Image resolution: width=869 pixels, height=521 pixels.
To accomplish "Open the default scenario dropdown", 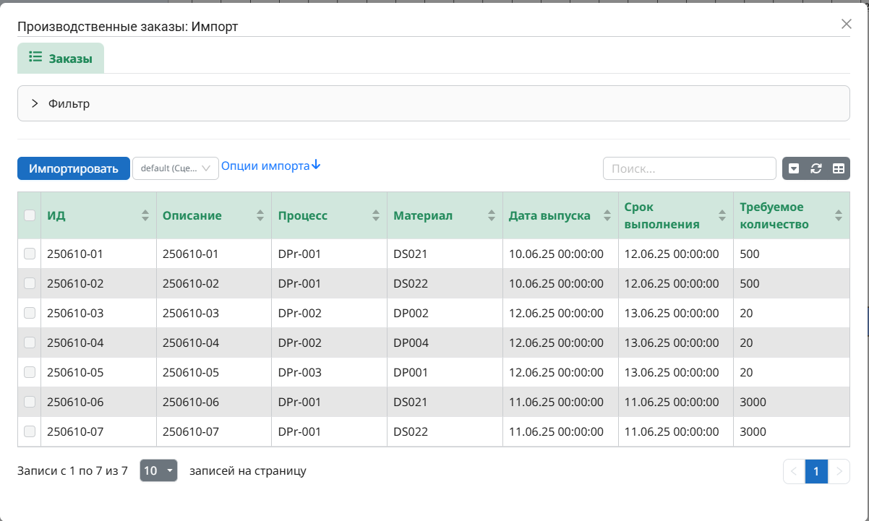I will (176, 168).
